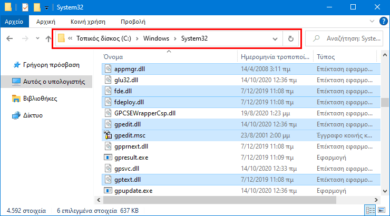Open the address bar history dropdown
Screen dimensions: 390x216
coord(275,39)
